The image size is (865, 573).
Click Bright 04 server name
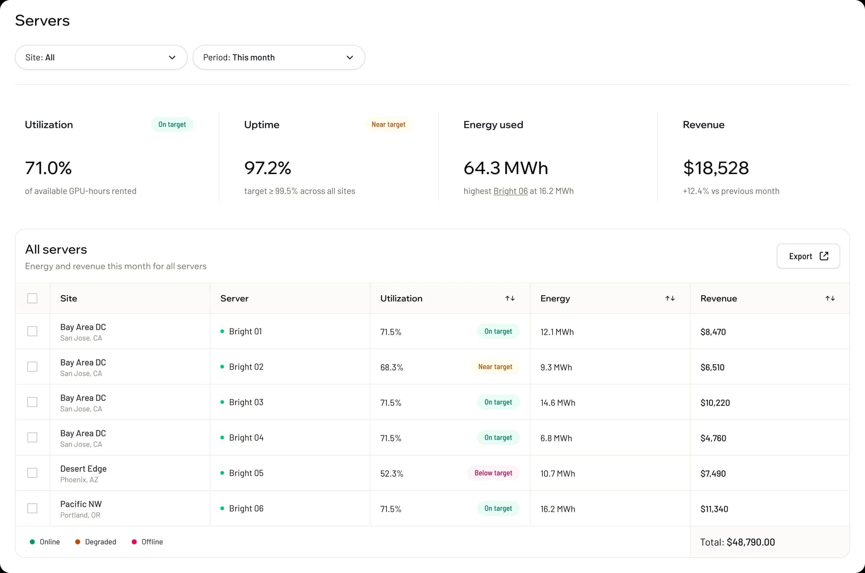coord(246,438)
